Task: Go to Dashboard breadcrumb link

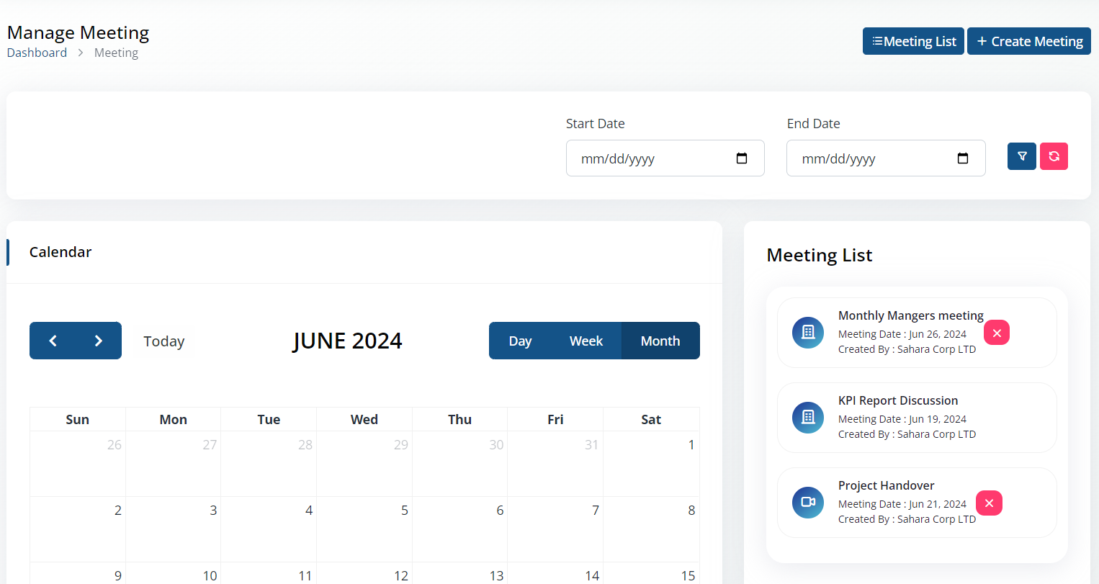Action: [x=37, y=53]
